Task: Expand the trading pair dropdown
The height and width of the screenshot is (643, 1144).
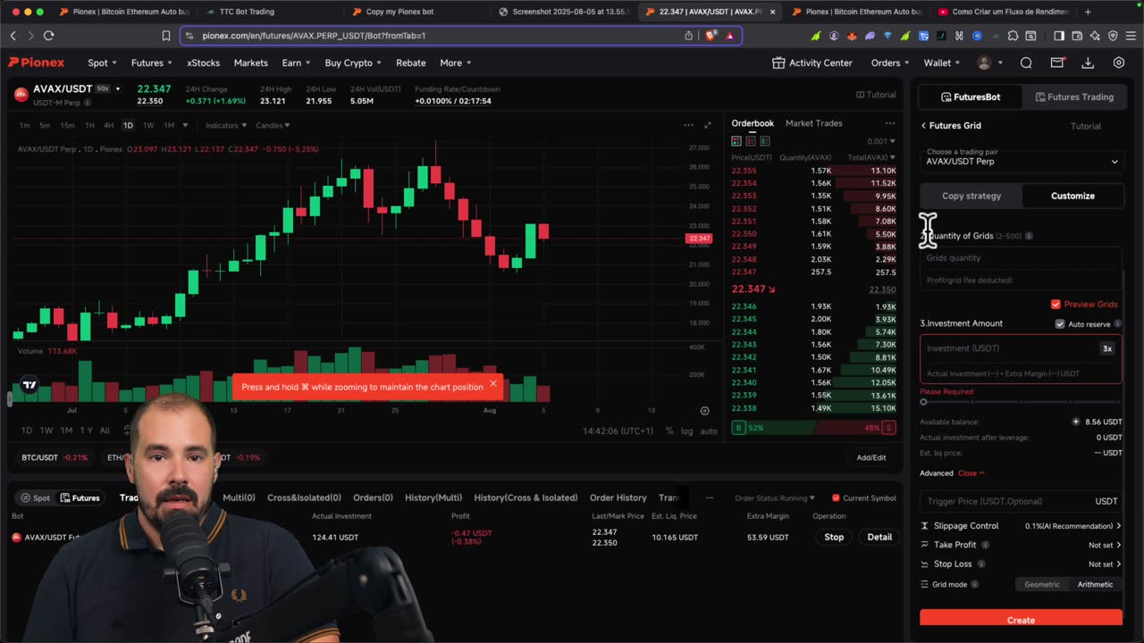Action: pyautogui.click(x=1022, y=162)
